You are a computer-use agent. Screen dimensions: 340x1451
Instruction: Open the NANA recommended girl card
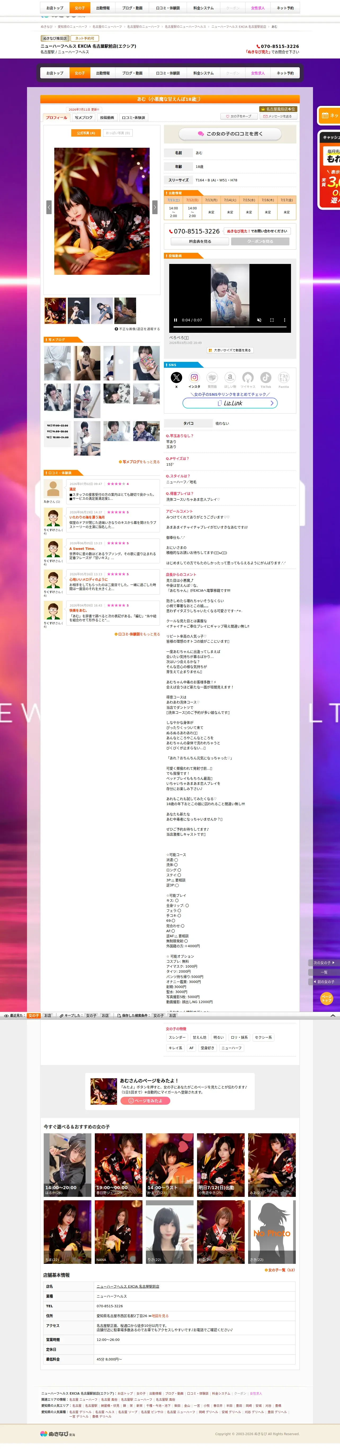coord(118,1232)
